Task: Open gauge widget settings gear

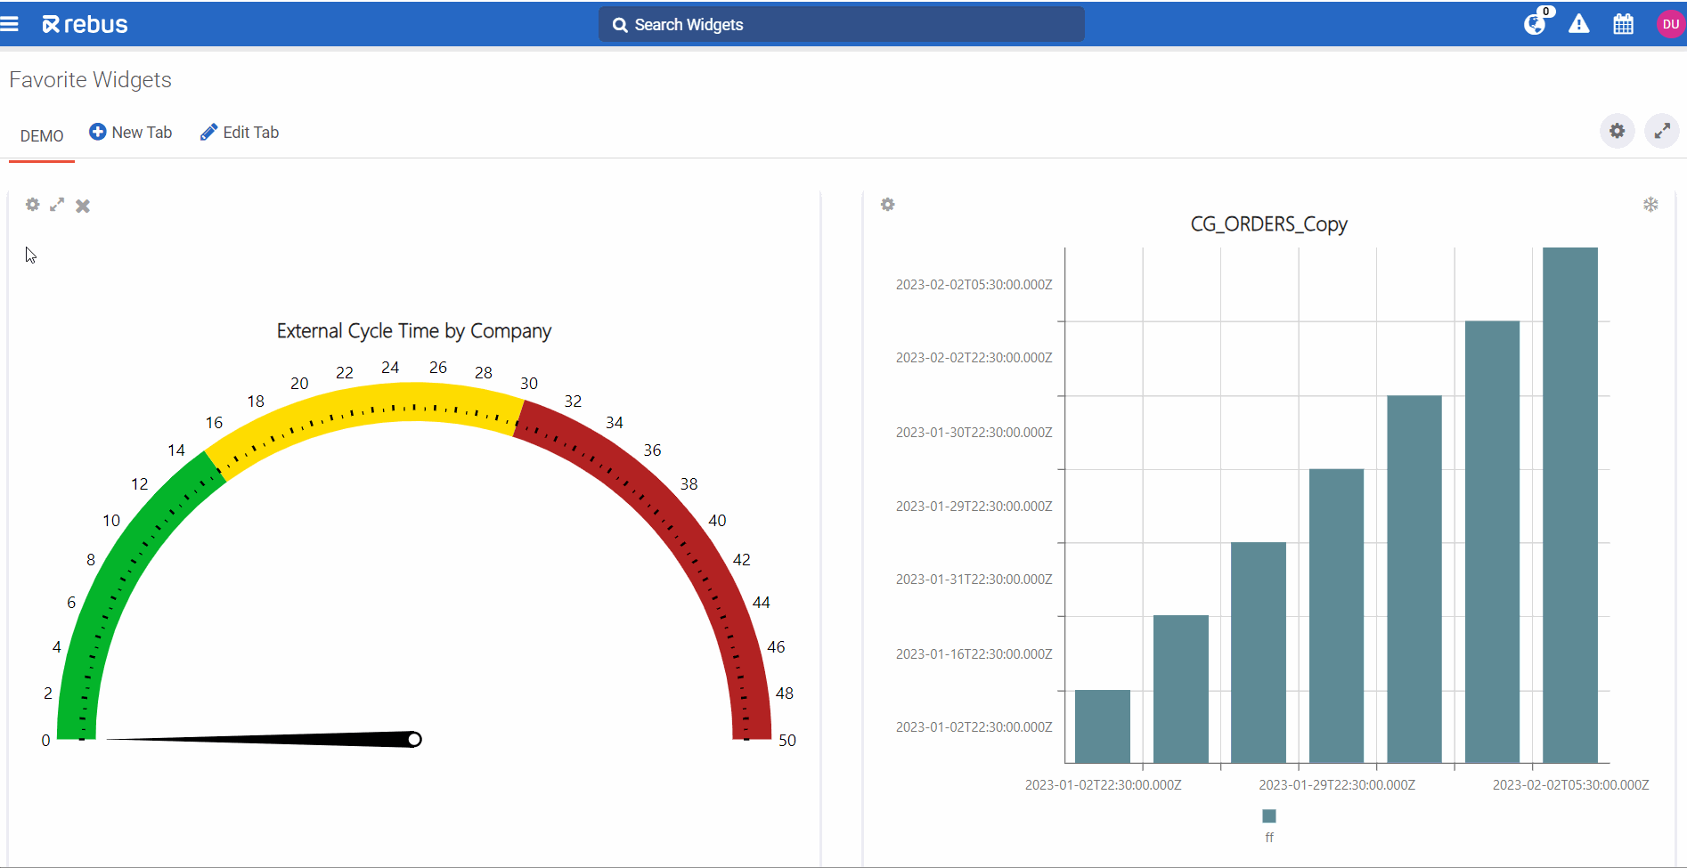Action: tap(33, 205)
